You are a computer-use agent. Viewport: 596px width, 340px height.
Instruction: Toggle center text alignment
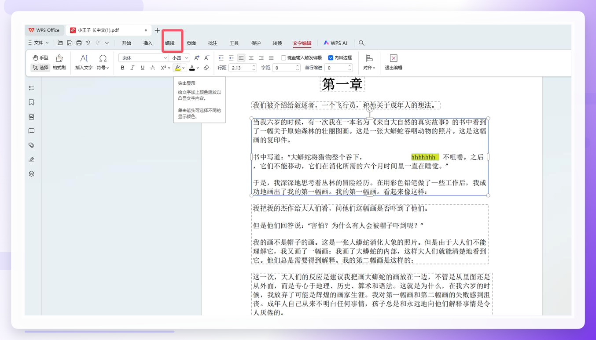(x=251, y=58)
